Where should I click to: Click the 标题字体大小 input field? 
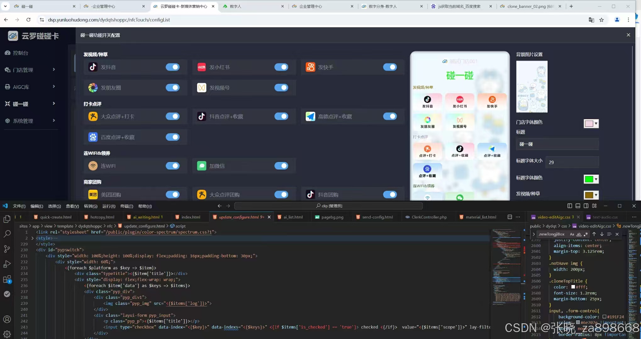point(572,162)
